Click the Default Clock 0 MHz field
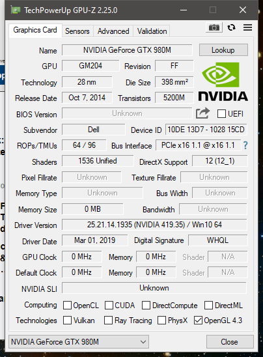Screen dimensions: 263x357 click(x=81, y=272)
